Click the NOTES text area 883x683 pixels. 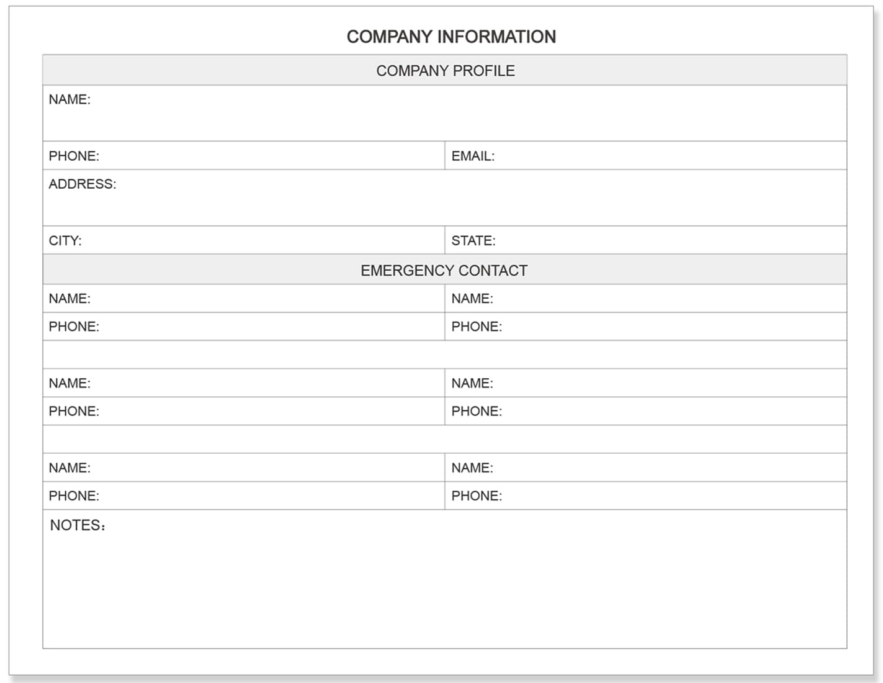[444, 579]
